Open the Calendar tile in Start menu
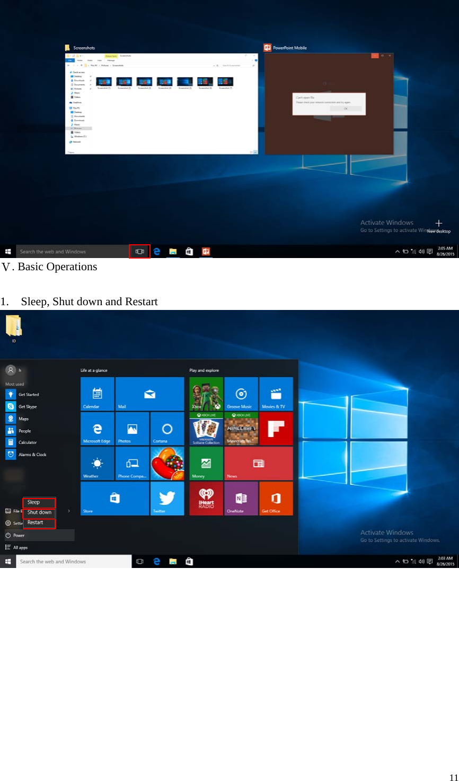The image size is (459, 781). click(x=98, y=394)
